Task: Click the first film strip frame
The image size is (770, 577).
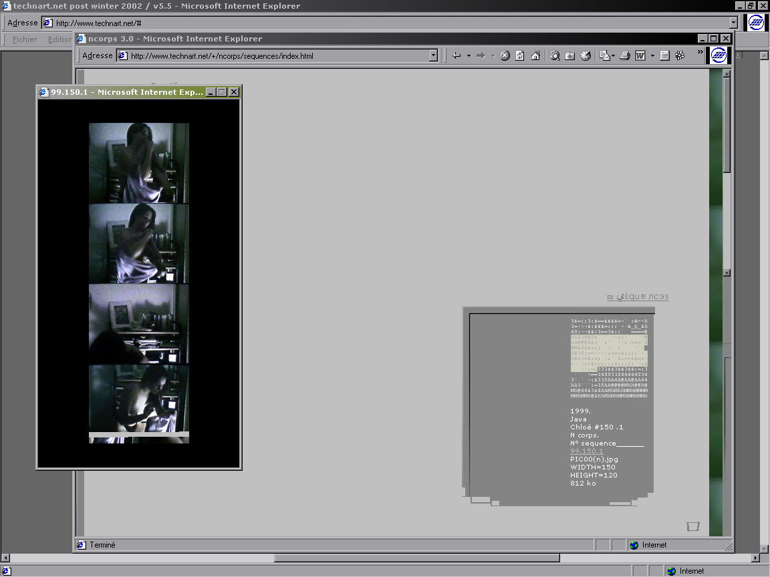Action: [x=139, y=163]
